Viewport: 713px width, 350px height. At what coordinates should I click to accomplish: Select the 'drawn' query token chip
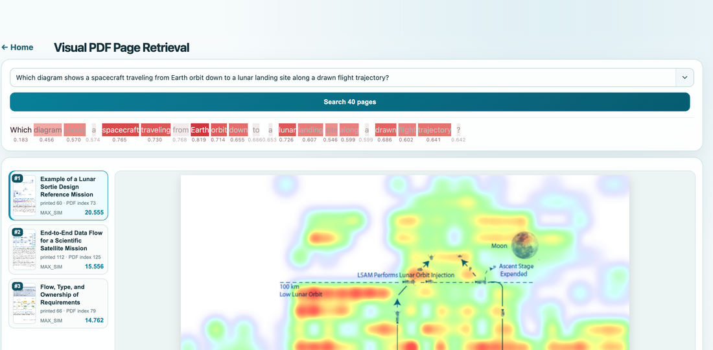click(x=386, y=130)
